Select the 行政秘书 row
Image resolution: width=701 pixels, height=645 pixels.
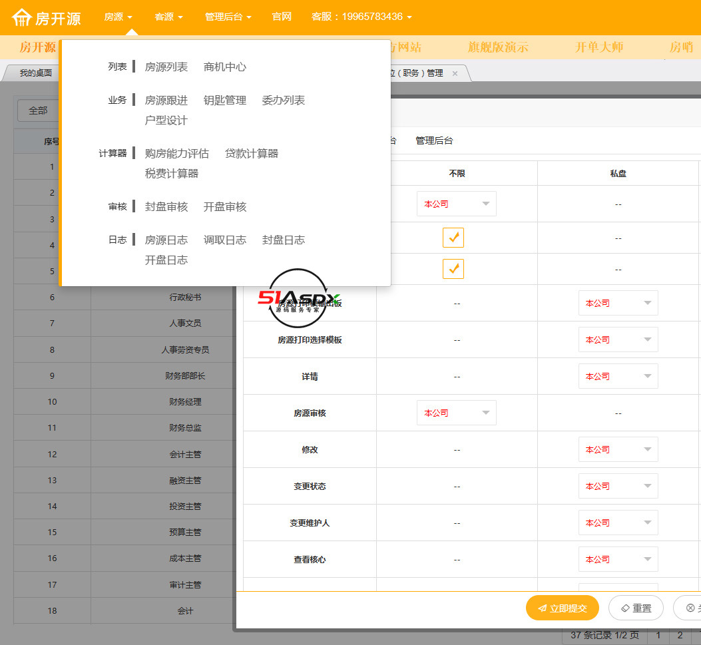pos(124,298)
